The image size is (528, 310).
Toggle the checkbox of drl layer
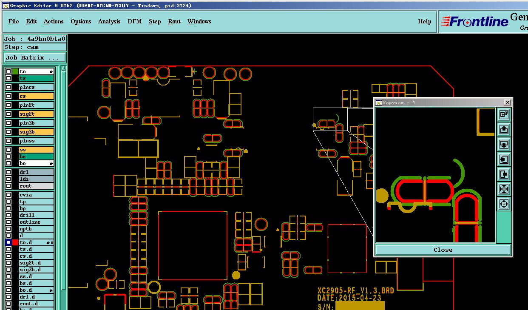[9, 172]
